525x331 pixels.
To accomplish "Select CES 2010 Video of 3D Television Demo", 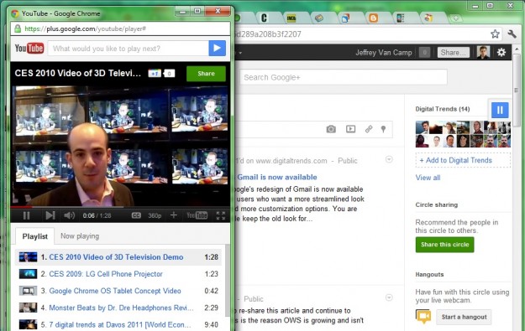I will click(x=118, y=257).
